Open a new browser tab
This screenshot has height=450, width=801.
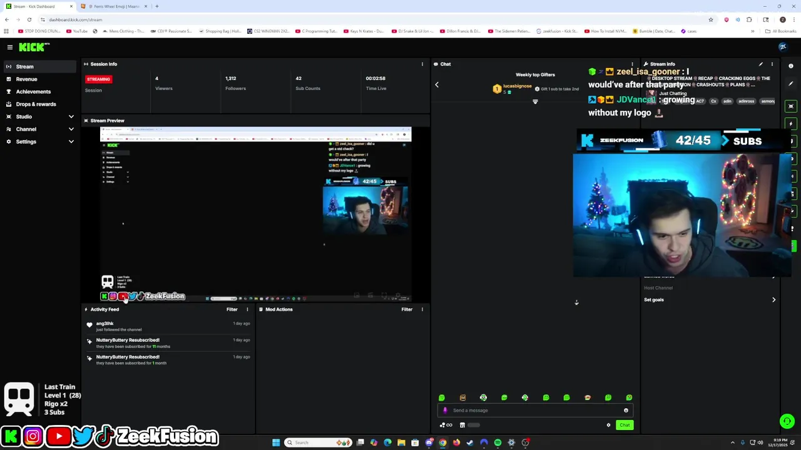(156, 6)
